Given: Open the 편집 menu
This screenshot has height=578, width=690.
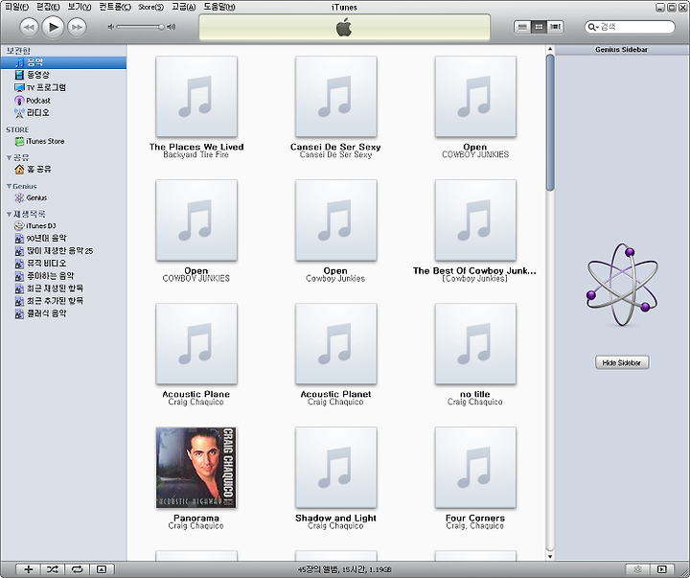Looking at the screenshot, I should point(48,7).
